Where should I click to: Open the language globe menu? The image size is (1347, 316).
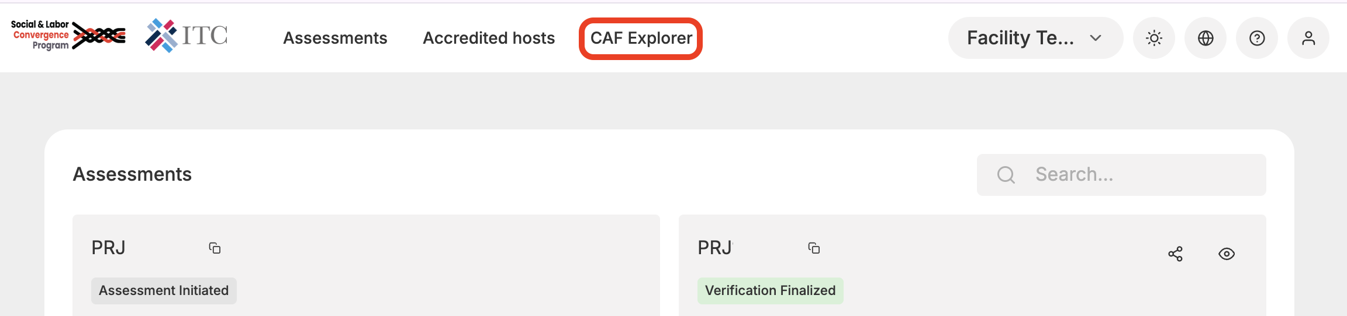[1205, 38]
